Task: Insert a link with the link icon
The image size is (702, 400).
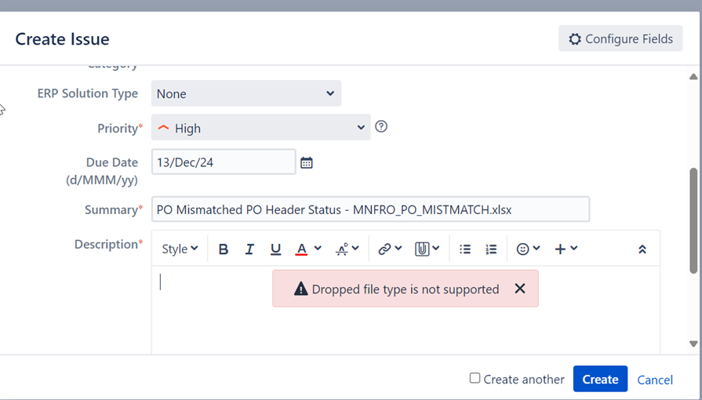Action: (384, 249)
